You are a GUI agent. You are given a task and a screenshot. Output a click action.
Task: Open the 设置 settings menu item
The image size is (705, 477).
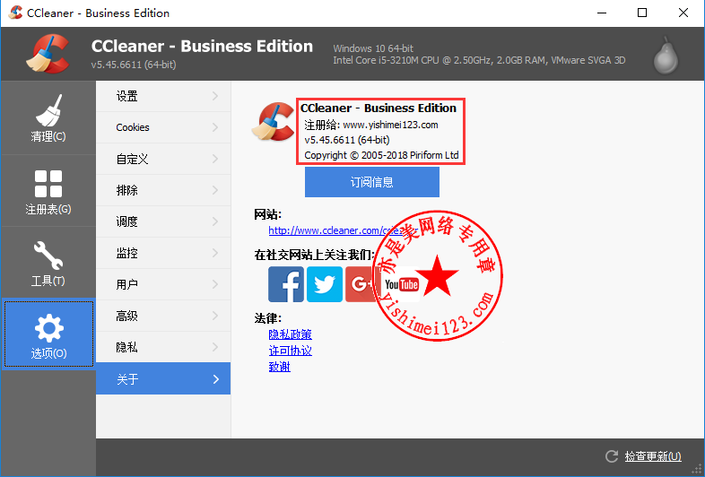[x=163, y=96]
